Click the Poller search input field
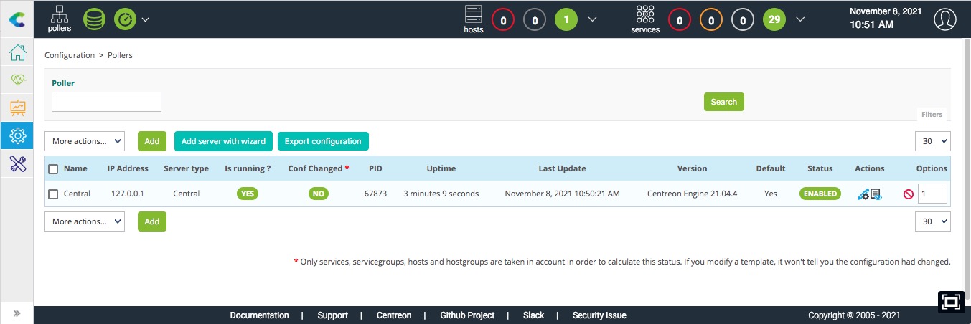Screen dimensions: 971x324 (x=106, y=102)
